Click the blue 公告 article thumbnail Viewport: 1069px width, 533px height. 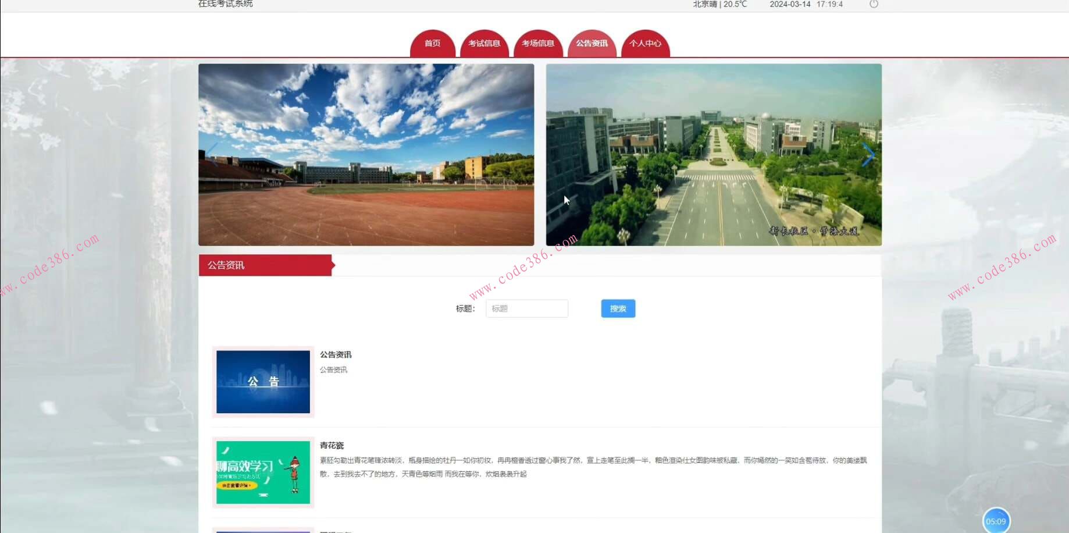263,382
